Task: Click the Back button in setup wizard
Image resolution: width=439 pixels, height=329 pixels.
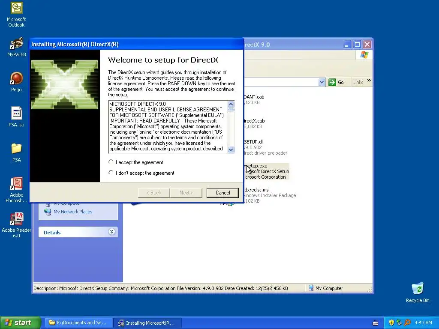Action: [154, 193]
